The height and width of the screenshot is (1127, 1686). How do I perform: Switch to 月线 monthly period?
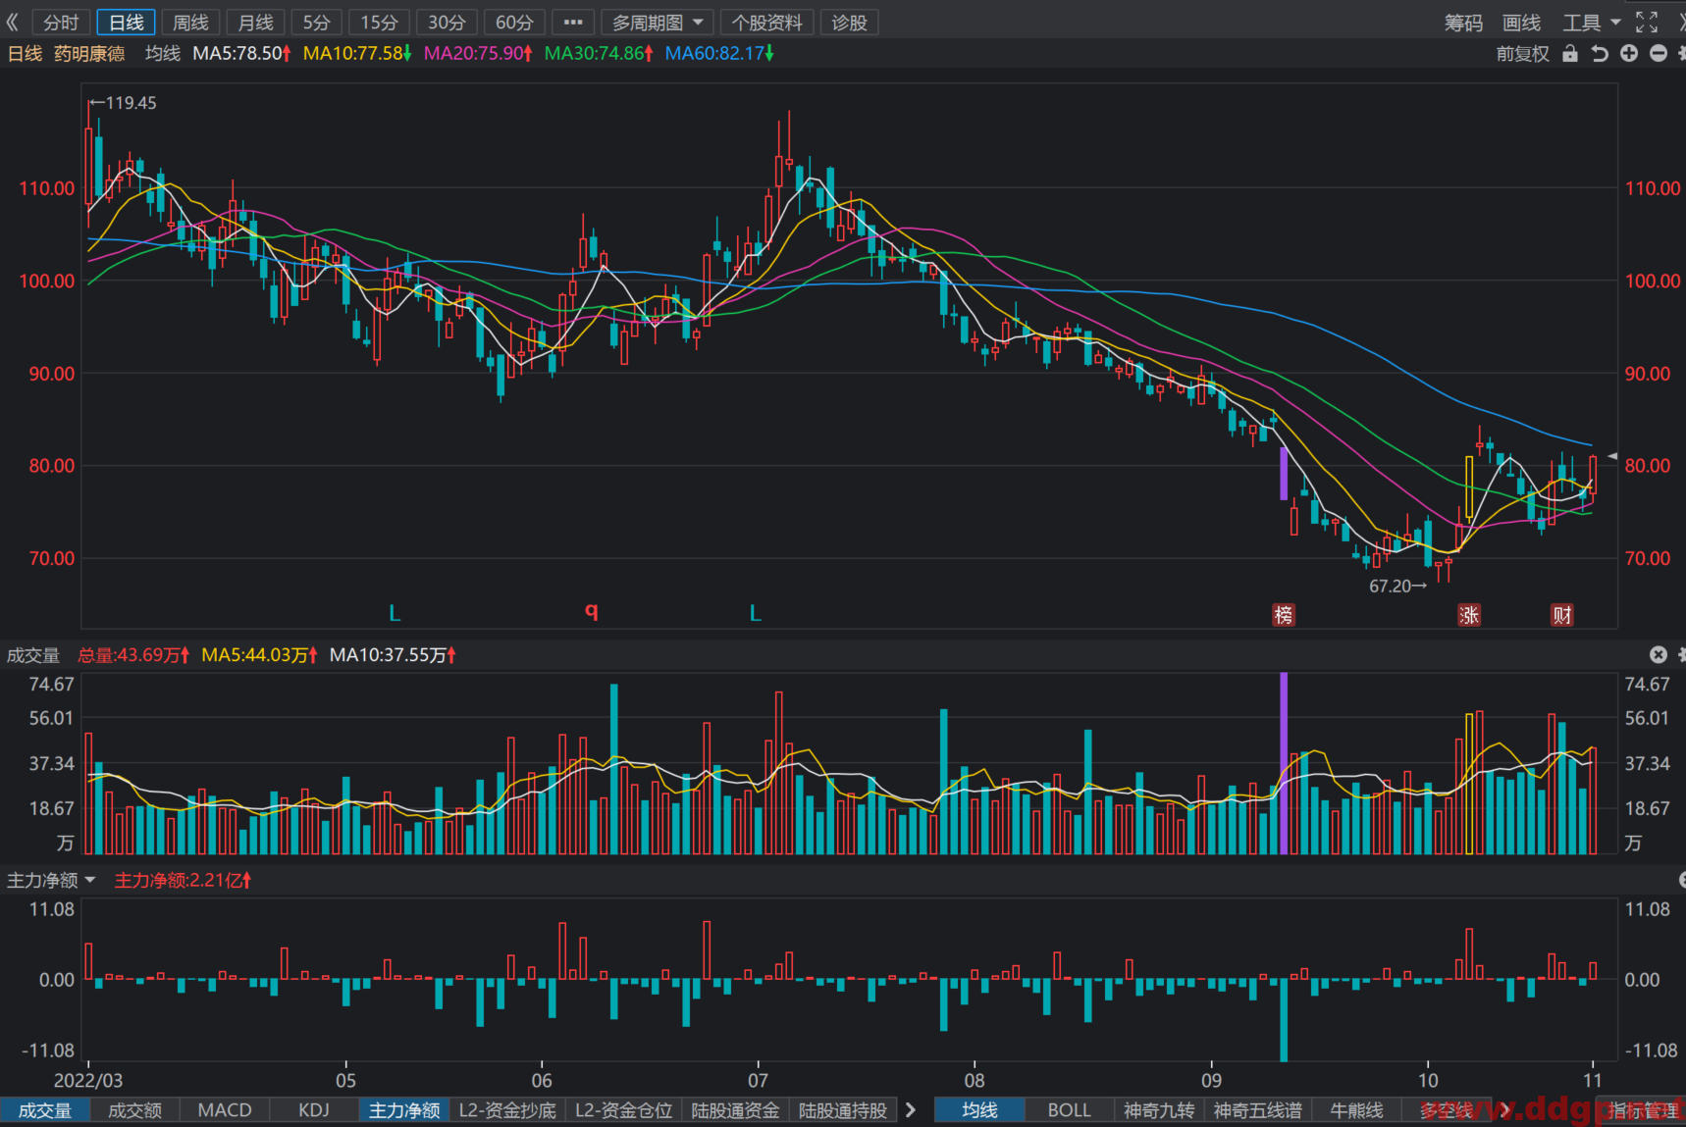click(x=256, y=22)
